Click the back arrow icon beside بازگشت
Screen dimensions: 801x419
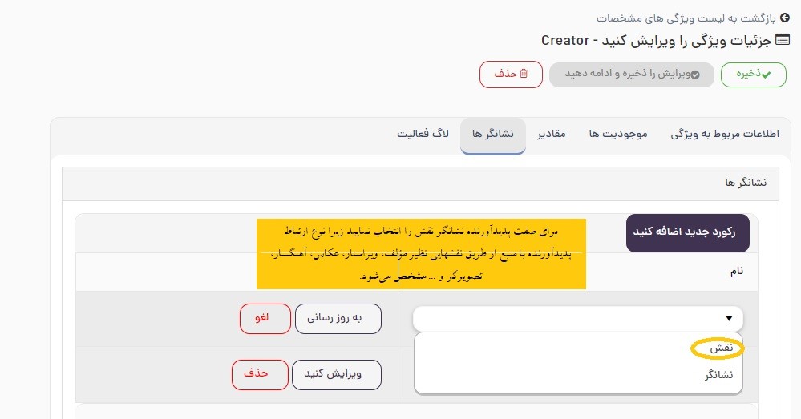tap(784, 17)
